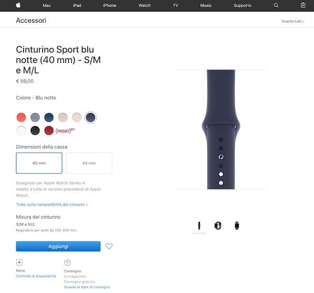Viewport: 314px width, 293px height.
Task: Select the 40 mm case size
Action: pyautogui.click(x=39, y=163)
